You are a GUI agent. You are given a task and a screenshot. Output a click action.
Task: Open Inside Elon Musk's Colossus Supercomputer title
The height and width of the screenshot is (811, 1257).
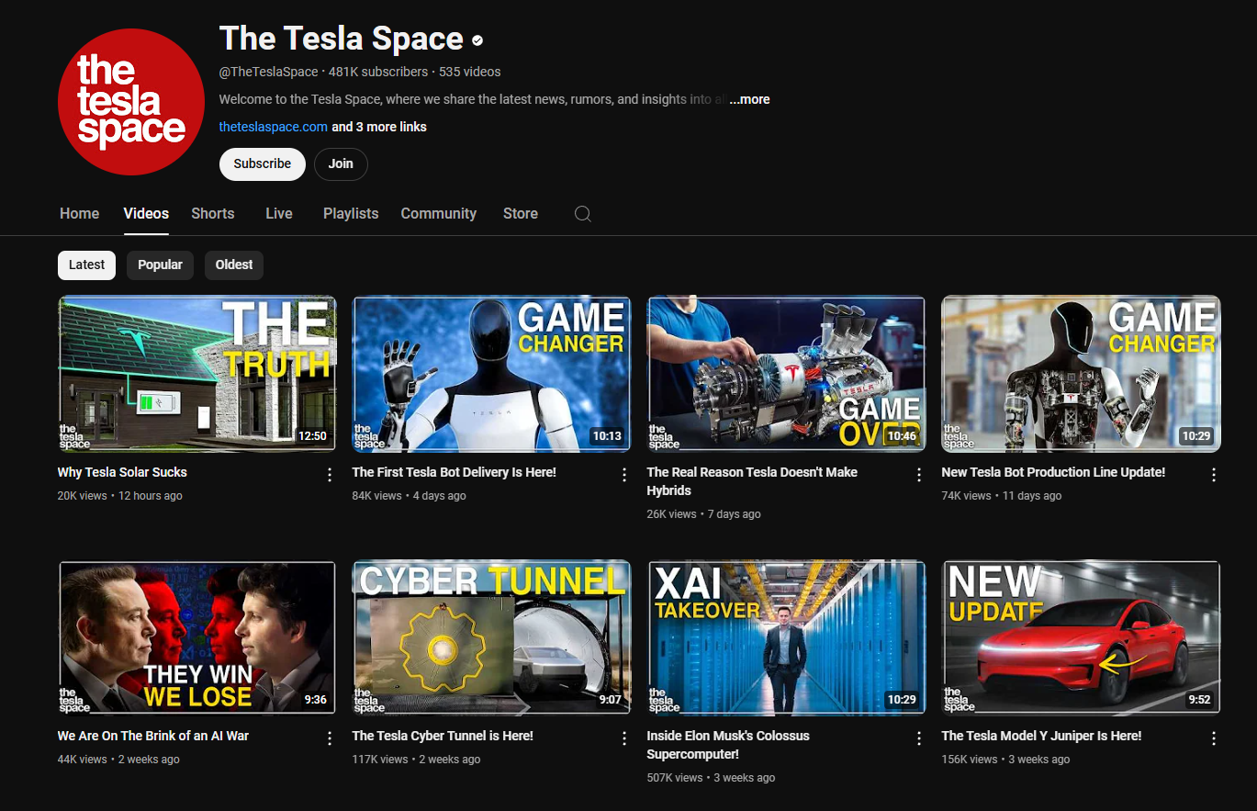(728, 745)
